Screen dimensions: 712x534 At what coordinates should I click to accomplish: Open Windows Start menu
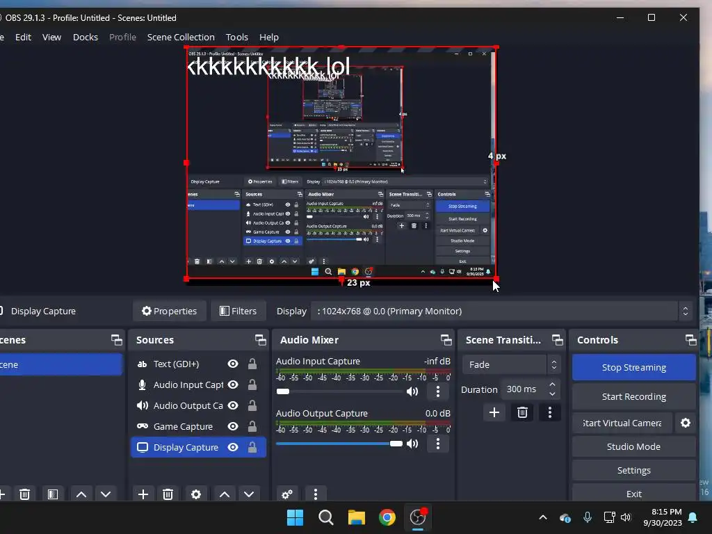(x=295, y=517)
